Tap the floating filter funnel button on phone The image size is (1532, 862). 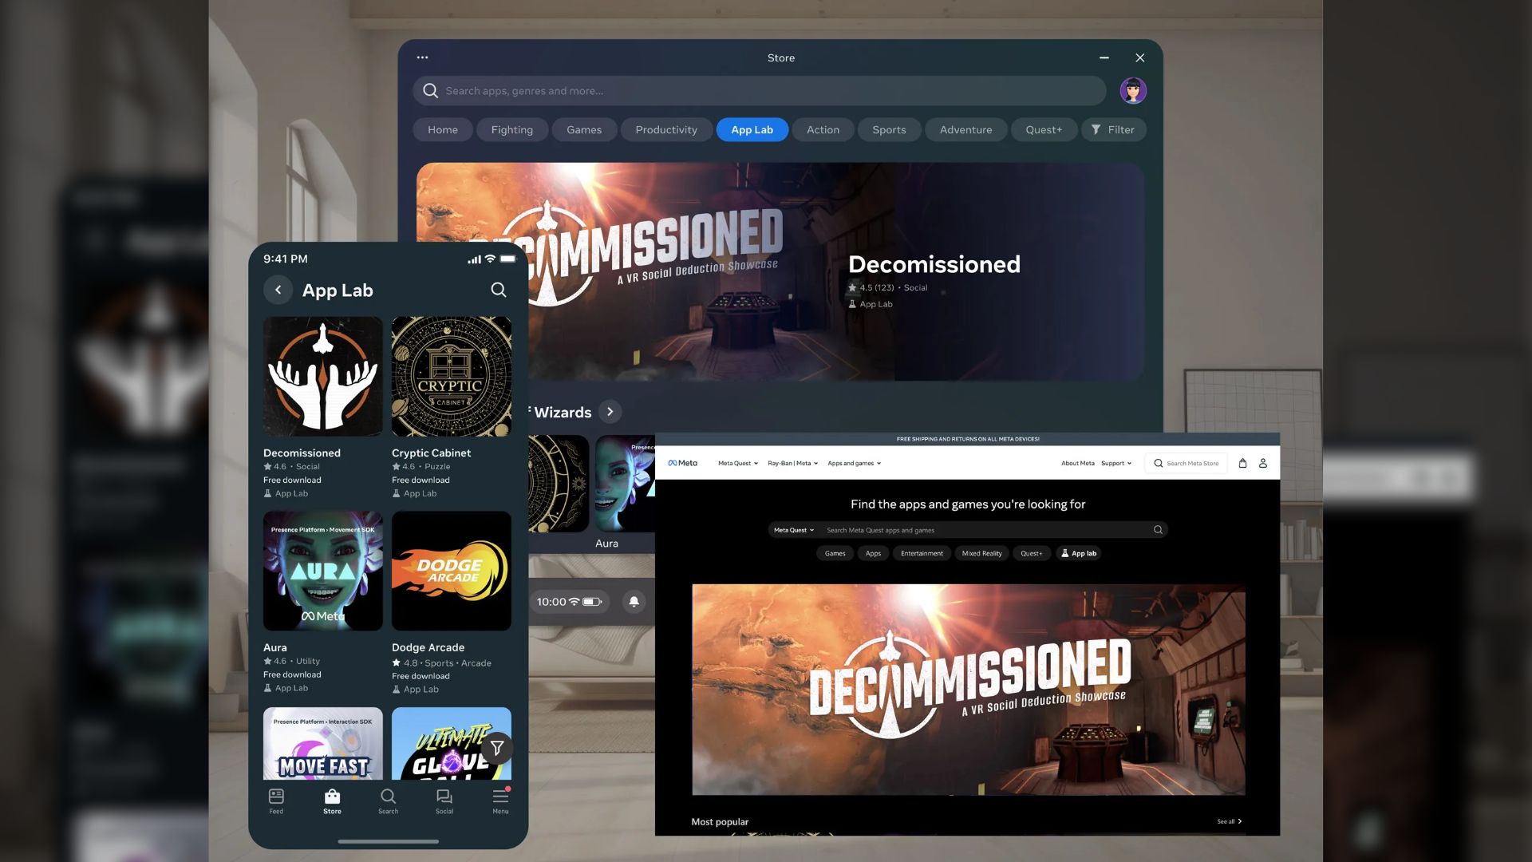point(496,748)
